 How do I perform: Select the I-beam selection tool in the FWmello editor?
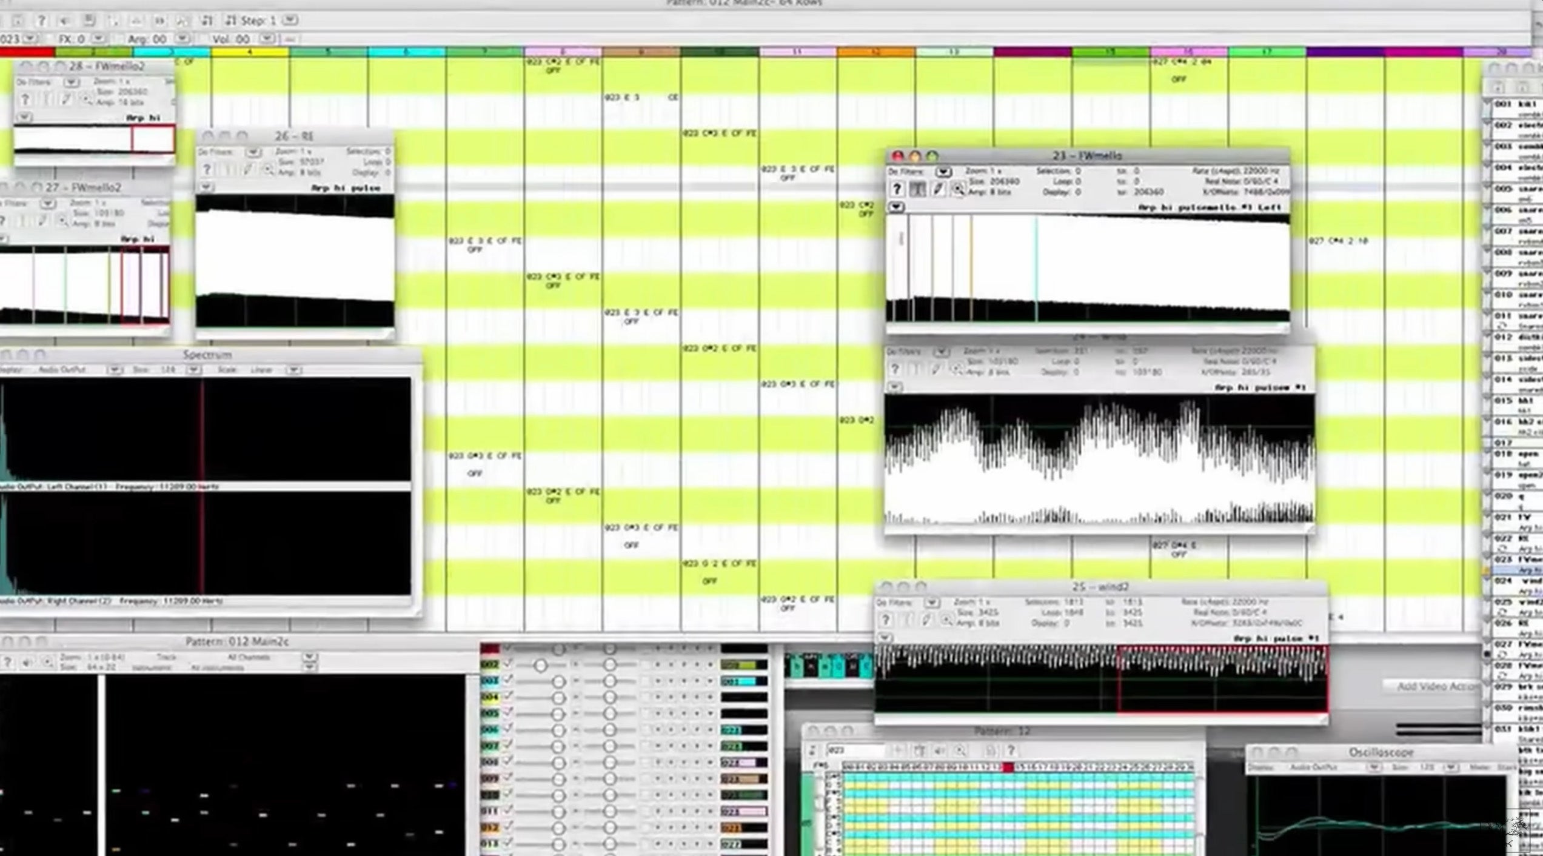[x=918, y=189]
